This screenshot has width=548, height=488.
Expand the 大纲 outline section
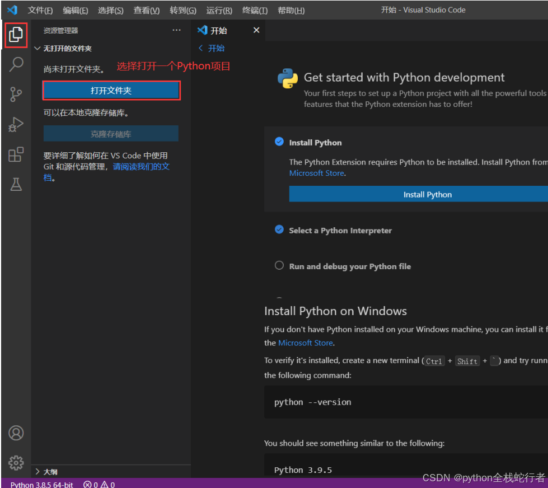pos(38,472)
